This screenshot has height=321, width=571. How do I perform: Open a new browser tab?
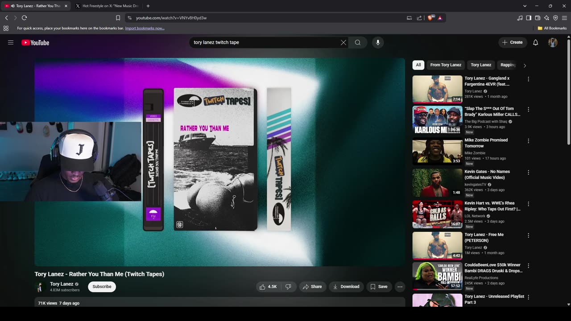coord(148,6)
